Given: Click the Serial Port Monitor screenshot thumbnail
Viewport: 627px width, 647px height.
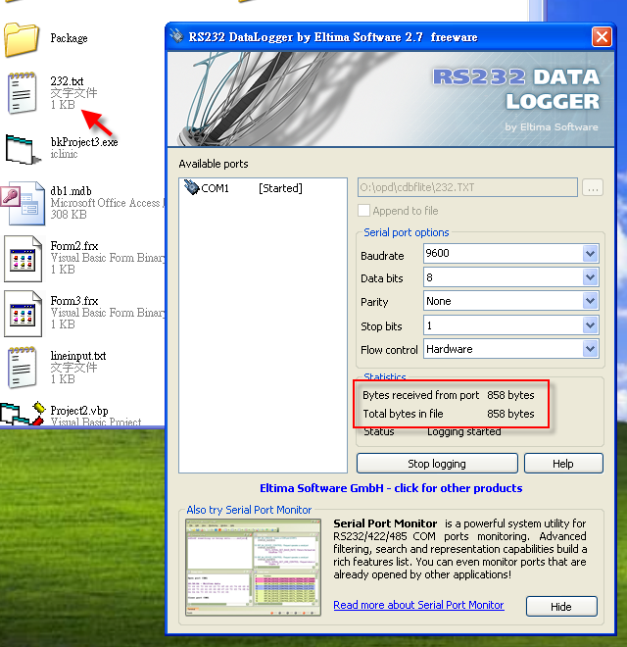Looking at the screenshot, I should pos(254,568).
